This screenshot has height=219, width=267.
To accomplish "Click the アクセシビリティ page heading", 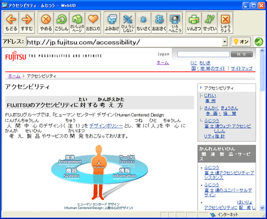I will (x=28, y=87).
